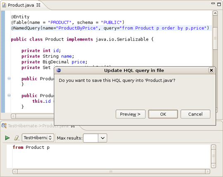Click the Max results input field
Image resolution: width=223 pixels, height=177 pixels.
[x=91, y=138]
